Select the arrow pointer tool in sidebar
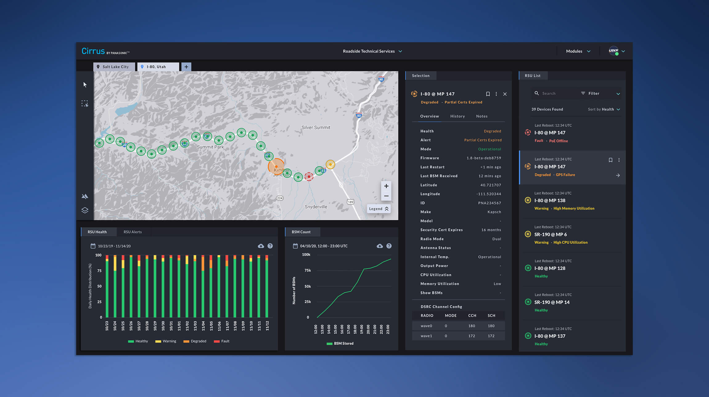This screenshot has height=397, width=709. pyautogui.click(x=85, y=85)
